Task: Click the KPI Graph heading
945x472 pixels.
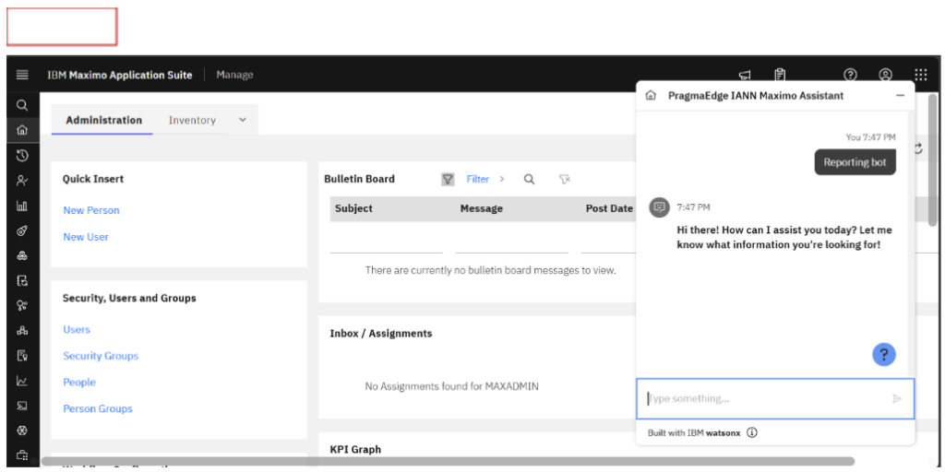Action: point(355,449)
